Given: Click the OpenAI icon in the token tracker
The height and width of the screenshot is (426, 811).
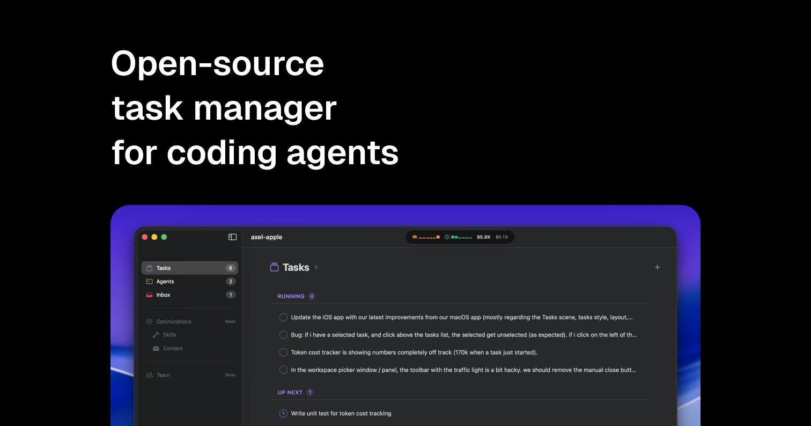Looking at the screenshot, I should (446, 237).
